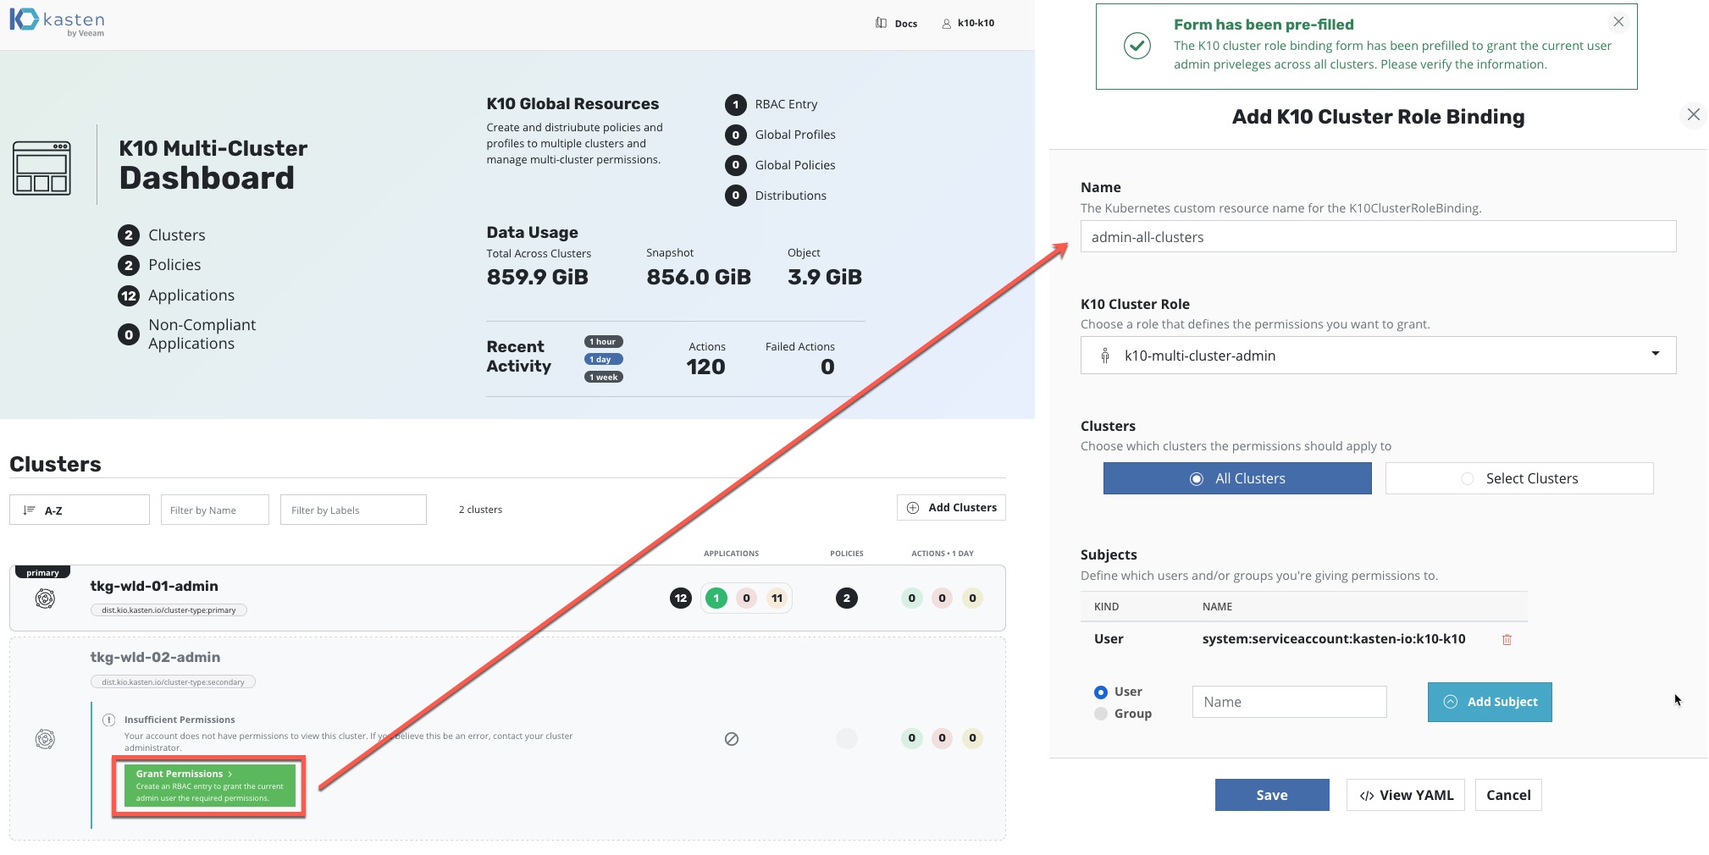
Task: Click the RBAC Entry count badge
Action: pos(735,104)
